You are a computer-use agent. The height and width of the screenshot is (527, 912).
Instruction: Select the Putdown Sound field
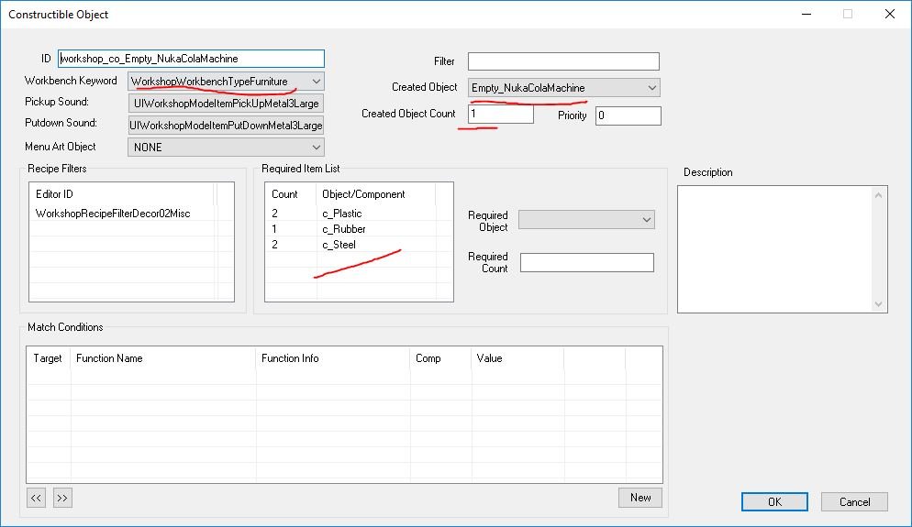pos(226,125)
